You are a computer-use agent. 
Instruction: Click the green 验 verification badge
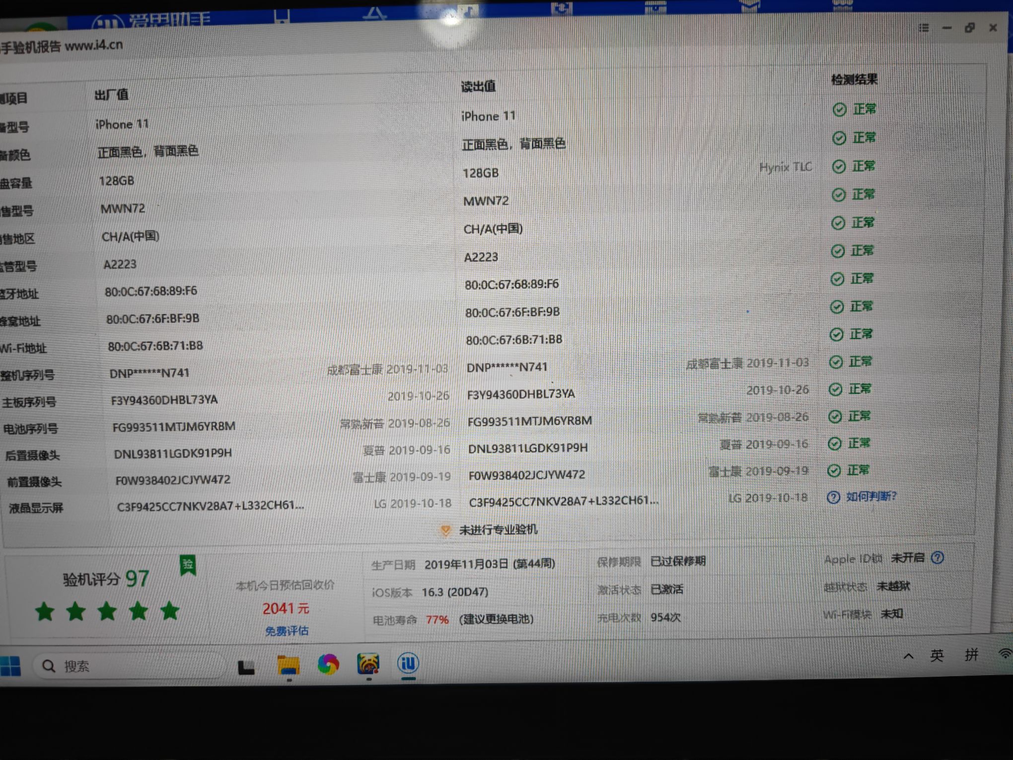coord(188,565)
